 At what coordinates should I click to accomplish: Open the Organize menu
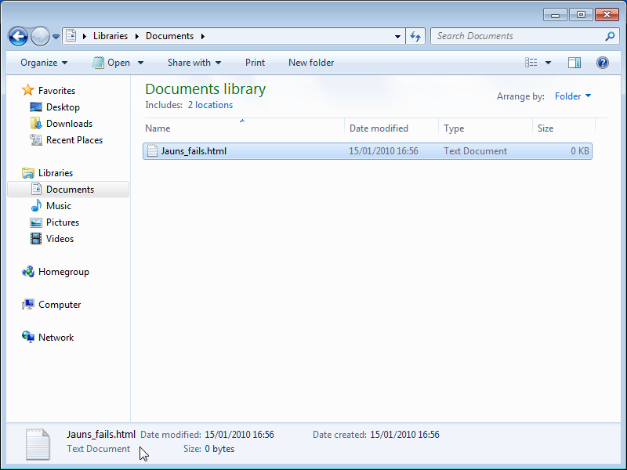[44, 63]
